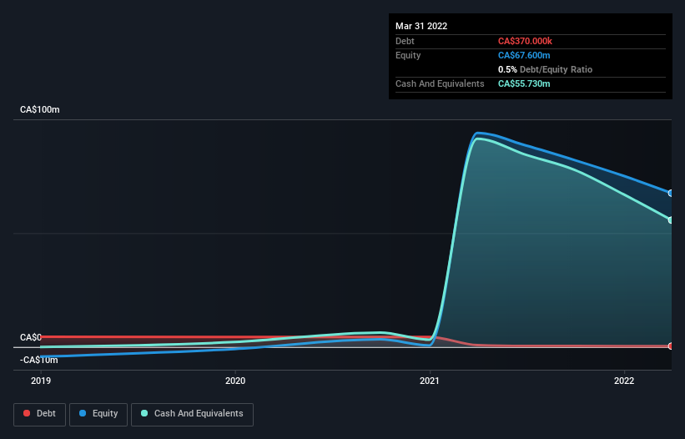Image resolution: width=685 pixels, height=439 pixels.
Task: Click the 0.5% Debt/Equity Ratio text
Action: pyautogui.click(x=545, y=69)
